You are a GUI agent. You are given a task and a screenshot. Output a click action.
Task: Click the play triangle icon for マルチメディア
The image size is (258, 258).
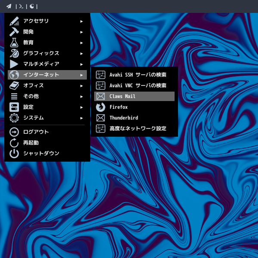tap(14, 64)
